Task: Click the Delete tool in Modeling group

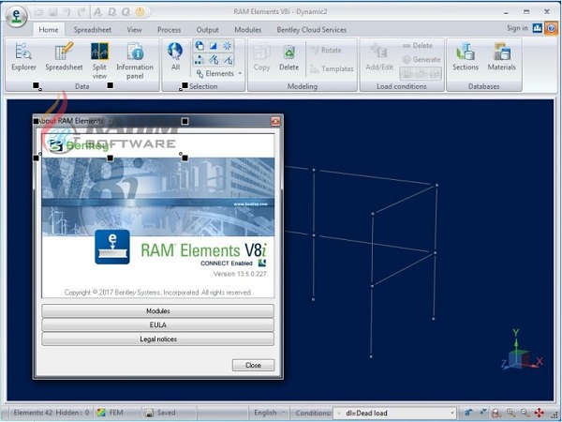Action: click(289, 56)
